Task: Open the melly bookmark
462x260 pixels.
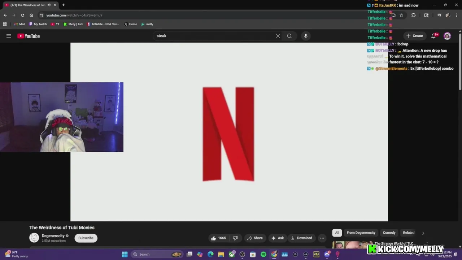Action: [x=147, y=24]
